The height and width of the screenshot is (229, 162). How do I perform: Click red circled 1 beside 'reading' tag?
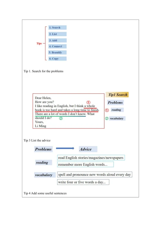(x=107, y=110)
